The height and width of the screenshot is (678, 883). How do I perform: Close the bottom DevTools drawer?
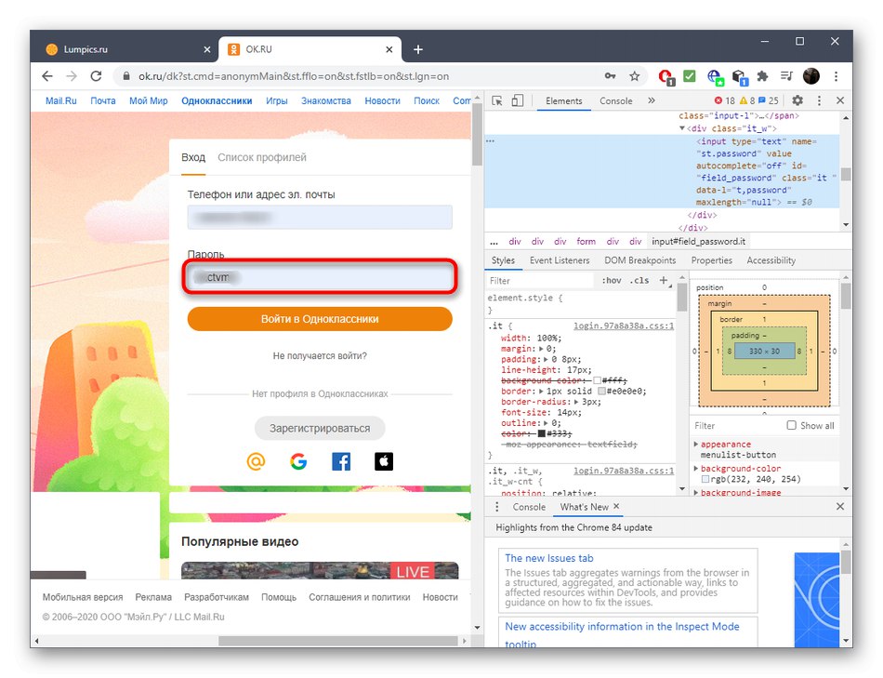click(840, 507)
